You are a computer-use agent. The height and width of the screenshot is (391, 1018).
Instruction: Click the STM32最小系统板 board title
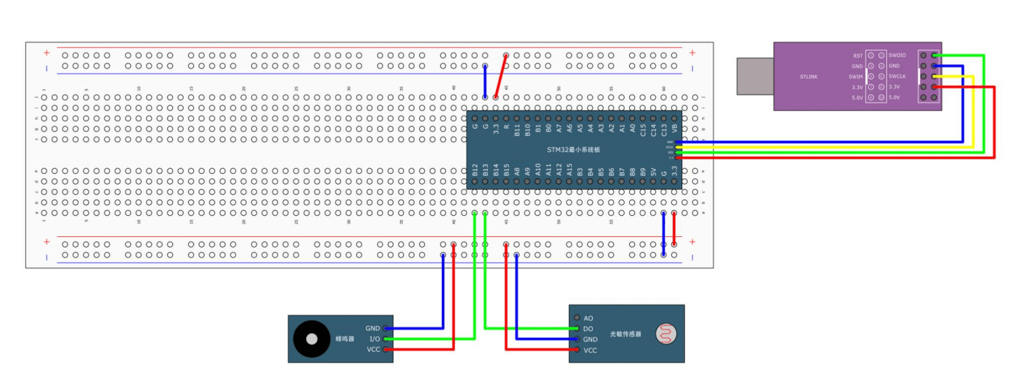pyautogui.click(x=573, y=150)
